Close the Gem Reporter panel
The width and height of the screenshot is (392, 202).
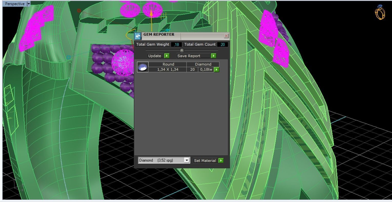(x=226, y=36)
